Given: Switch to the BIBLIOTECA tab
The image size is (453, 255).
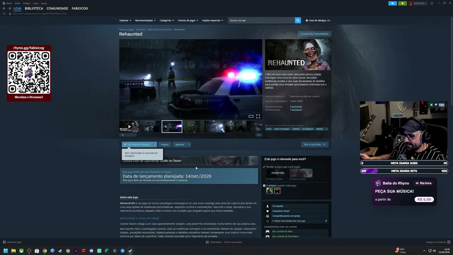Looking at the screenshot, I should tap(34, 8).
